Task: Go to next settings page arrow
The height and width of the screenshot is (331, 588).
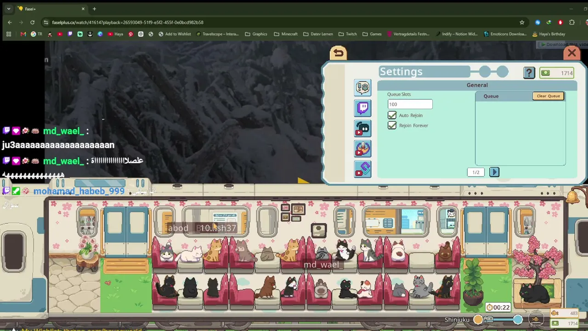Action: tap(494, 172)
